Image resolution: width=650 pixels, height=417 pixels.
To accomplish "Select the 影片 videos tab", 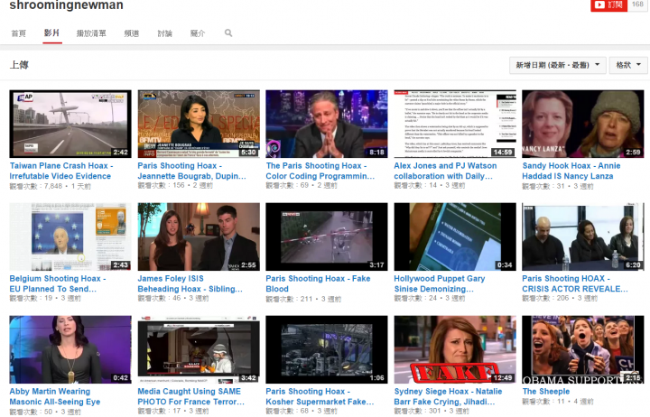I will click(52, 32).
